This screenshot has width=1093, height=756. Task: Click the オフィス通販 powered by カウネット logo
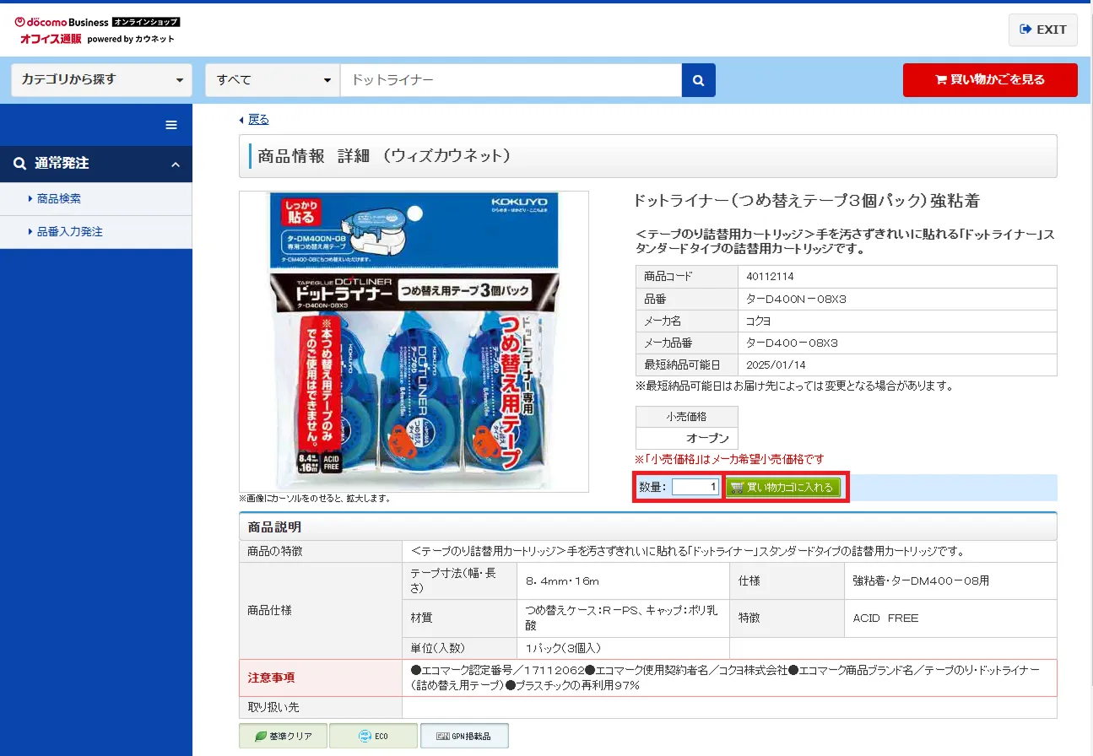[97, 39]
